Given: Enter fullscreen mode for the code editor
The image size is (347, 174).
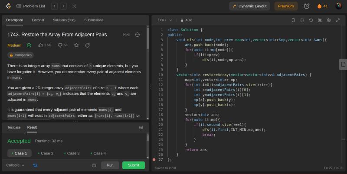Looking at the screenshot, I should [338, 20].
